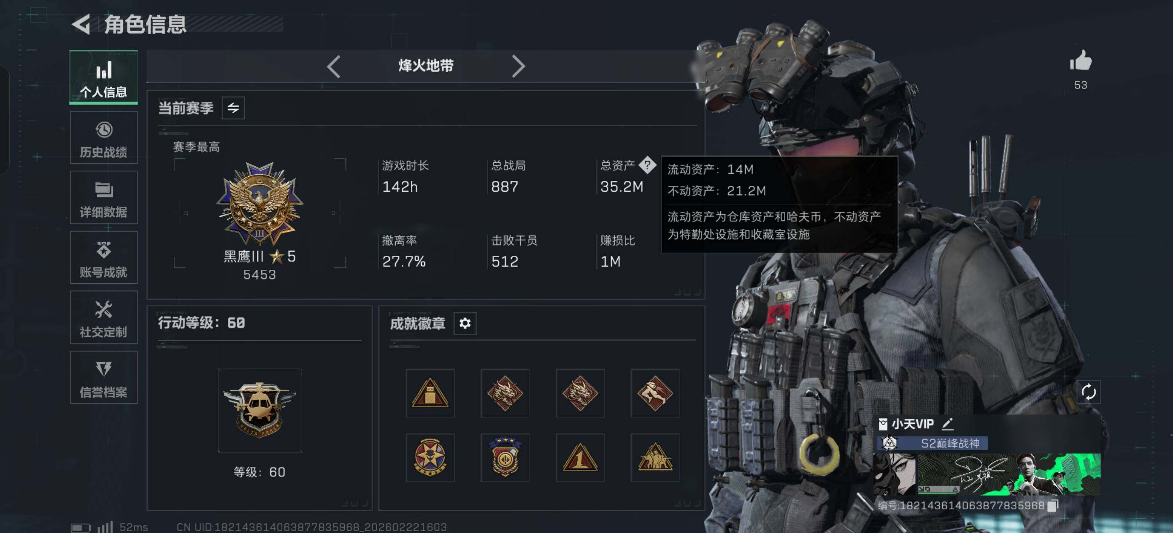The width and height of the screenshot is (1173, 533).
Task: Click the green player namecard banner
Action: pos(987,474)
